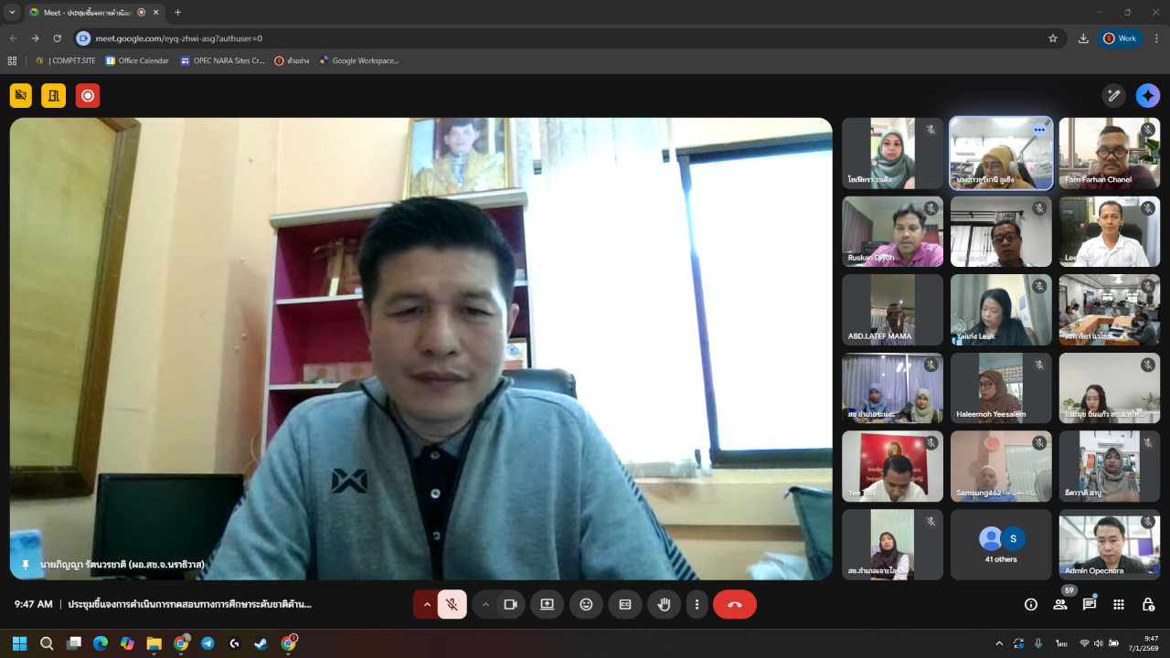Click the 41 others participants tile
The width and height of the screenshot is (1170, 658).
point(1001,545)
